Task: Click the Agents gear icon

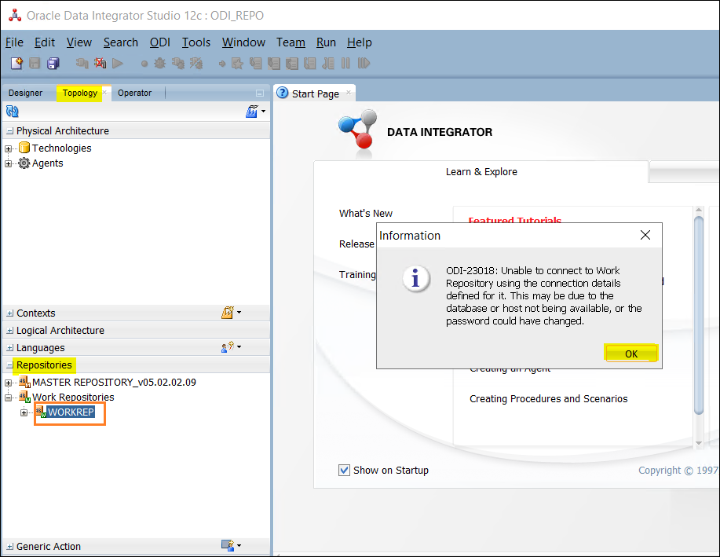Action: click(x=24, y=163)
